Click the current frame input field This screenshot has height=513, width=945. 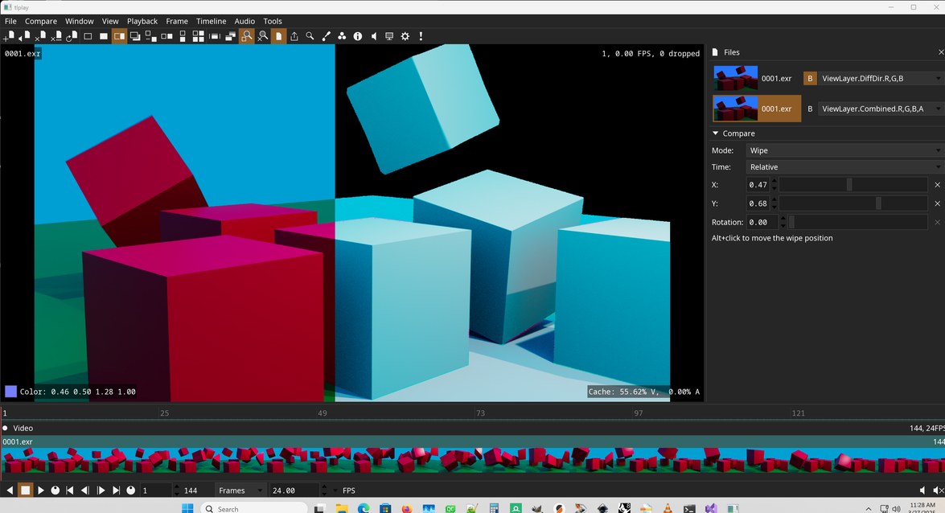[156, 490]
